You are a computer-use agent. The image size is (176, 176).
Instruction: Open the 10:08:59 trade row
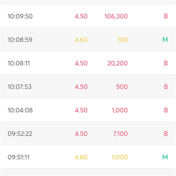click(88, 39)
